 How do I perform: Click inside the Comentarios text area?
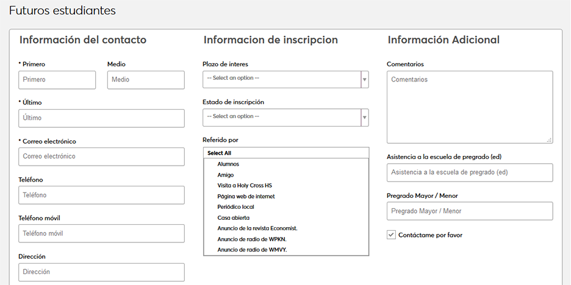click(x=470, y=107)
